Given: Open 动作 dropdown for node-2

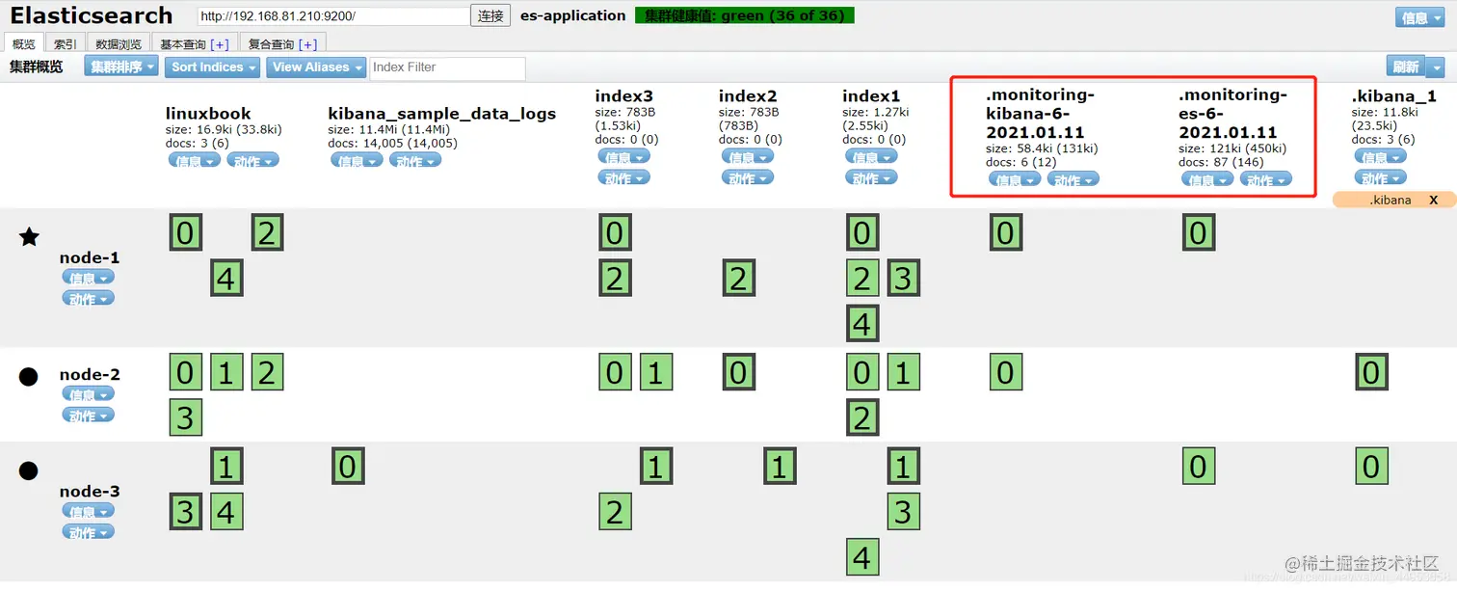Looking at the screenshot, I should coord(89,415).
